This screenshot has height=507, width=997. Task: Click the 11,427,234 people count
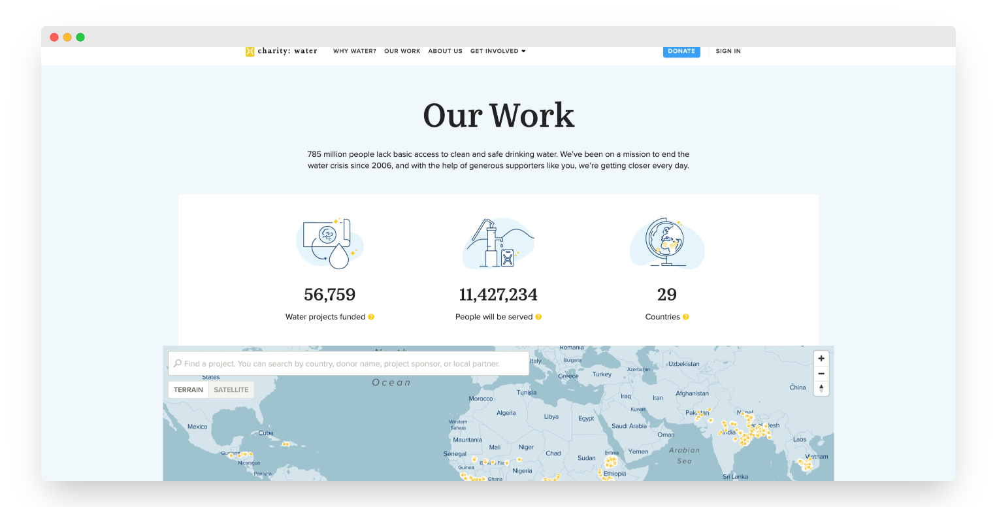coord(498,295)
